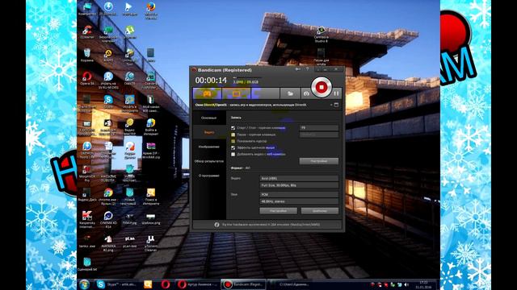Image resolution: width=517 pixels, height=290 pixels.
Task: Select Bandicam's game recording mode gamepad icon
Action: [207, 93]
